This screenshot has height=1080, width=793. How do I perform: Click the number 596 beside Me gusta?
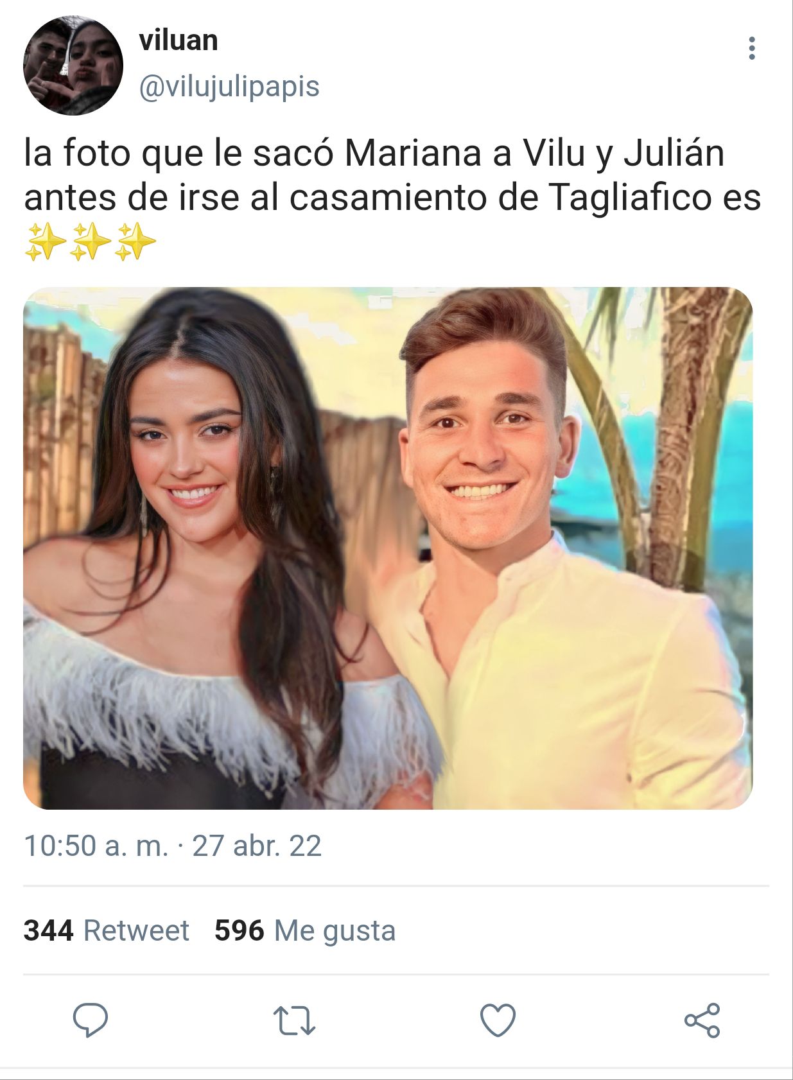(x=240, y=930)
